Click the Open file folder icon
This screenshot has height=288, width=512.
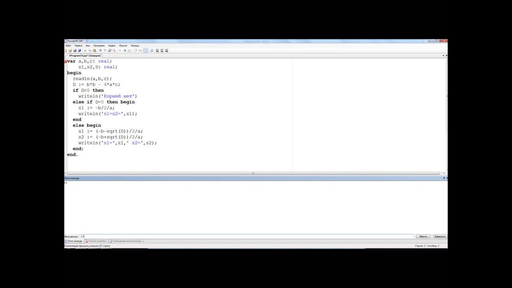[x=70, y=50]
